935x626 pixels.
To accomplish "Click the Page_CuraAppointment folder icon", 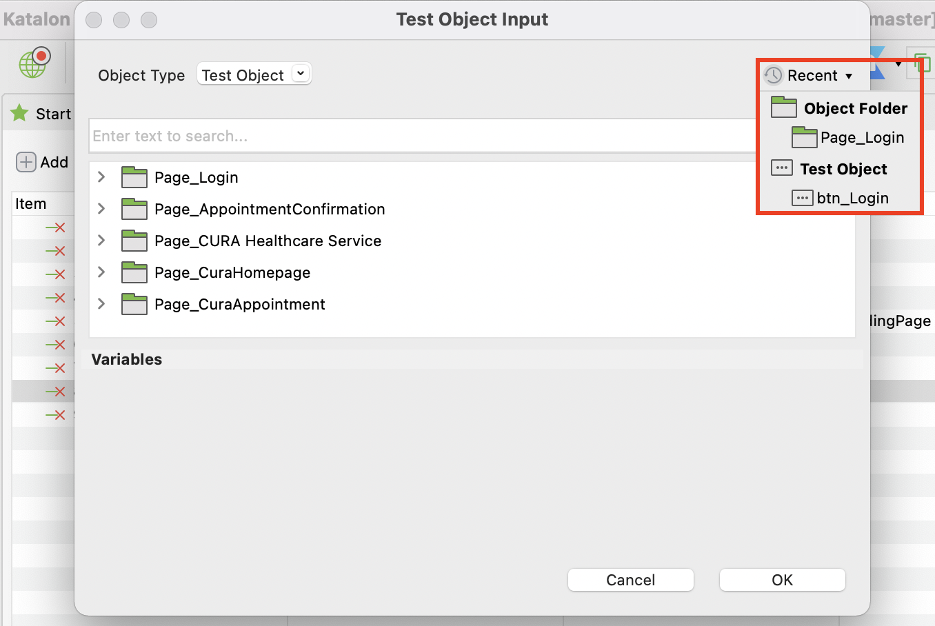I will pos(134,304).
